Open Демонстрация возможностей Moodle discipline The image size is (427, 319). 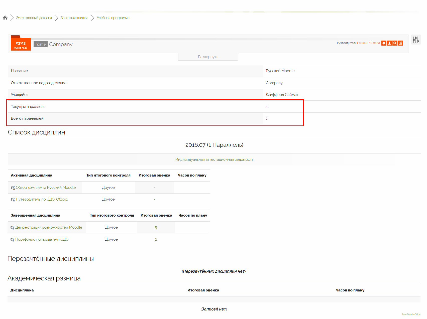click(49, 227)
